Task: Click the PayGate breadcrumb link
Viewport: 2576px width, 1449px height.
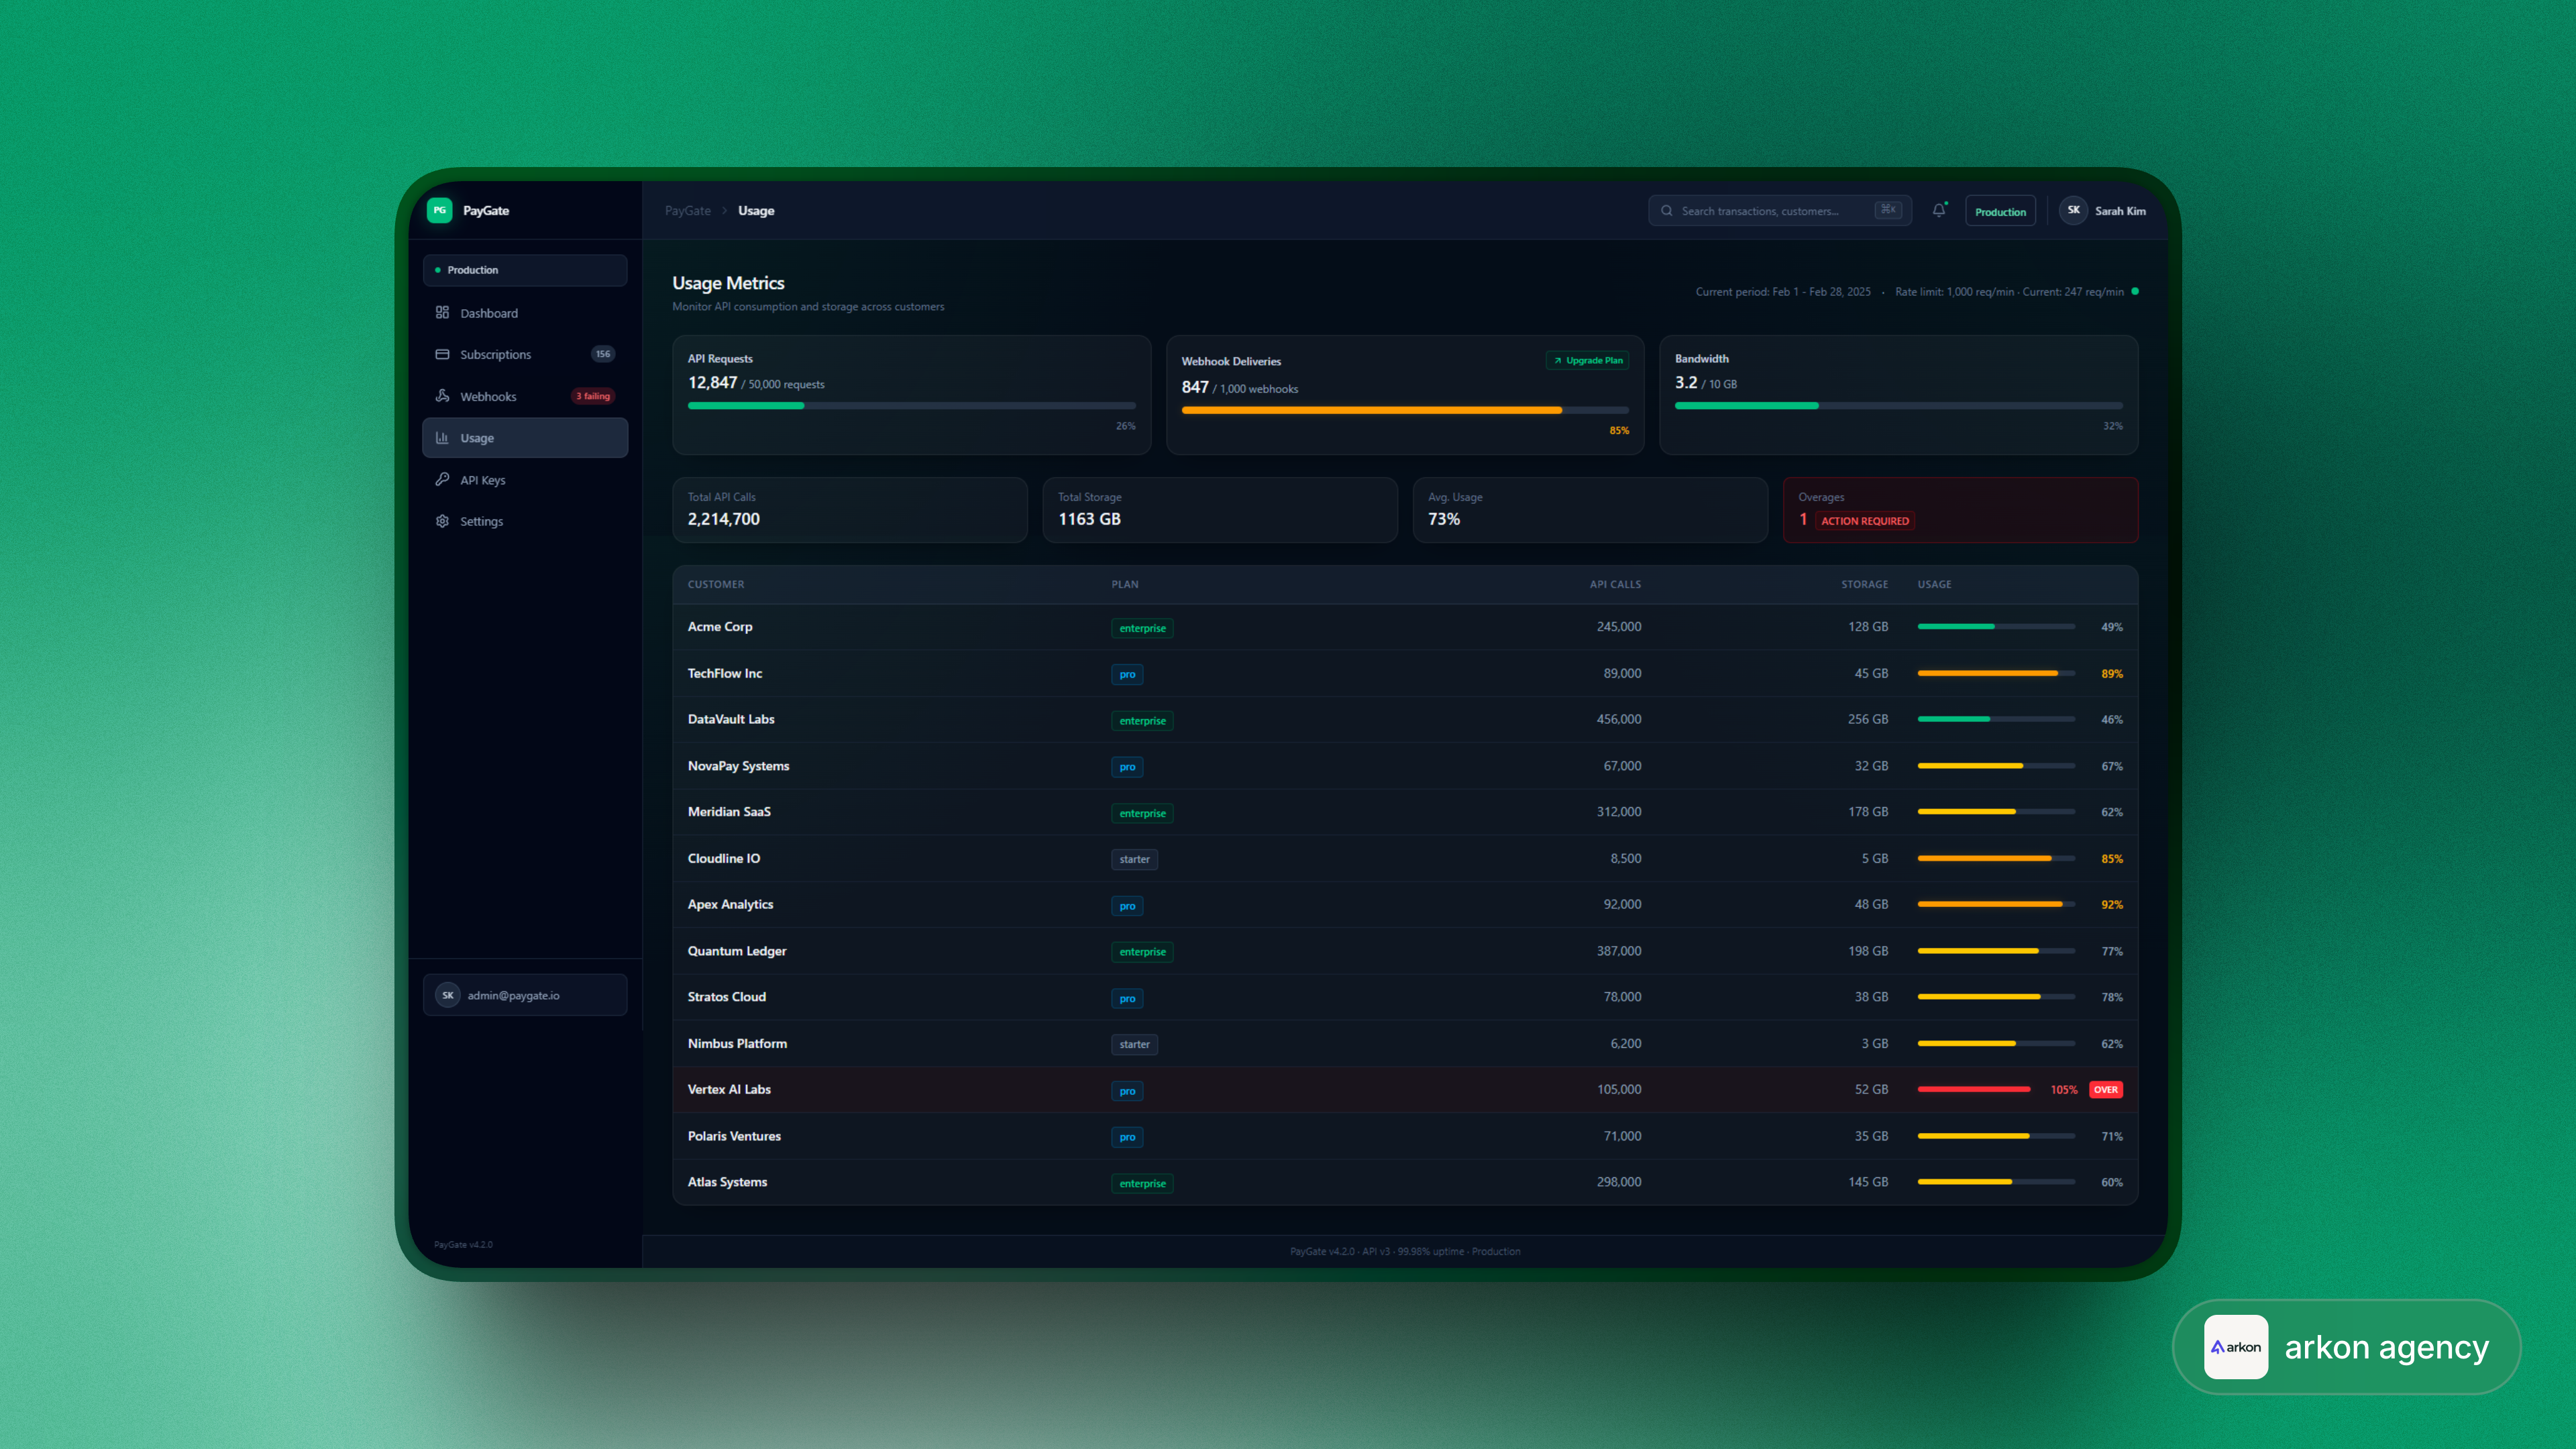Action: pos(688,210)
